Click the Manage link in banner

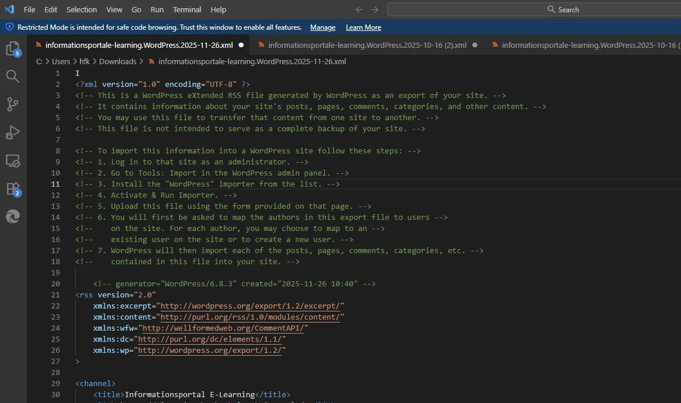click(322, 27)
